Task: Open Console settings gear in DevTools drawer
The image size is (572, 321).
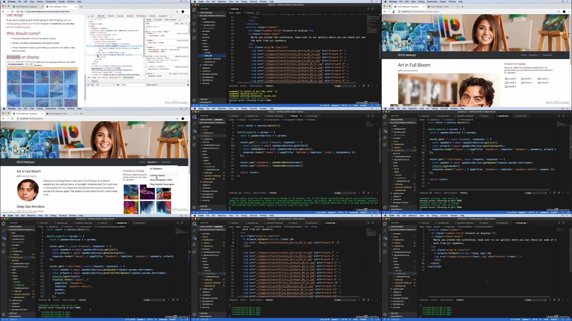Action: (188, 85)
